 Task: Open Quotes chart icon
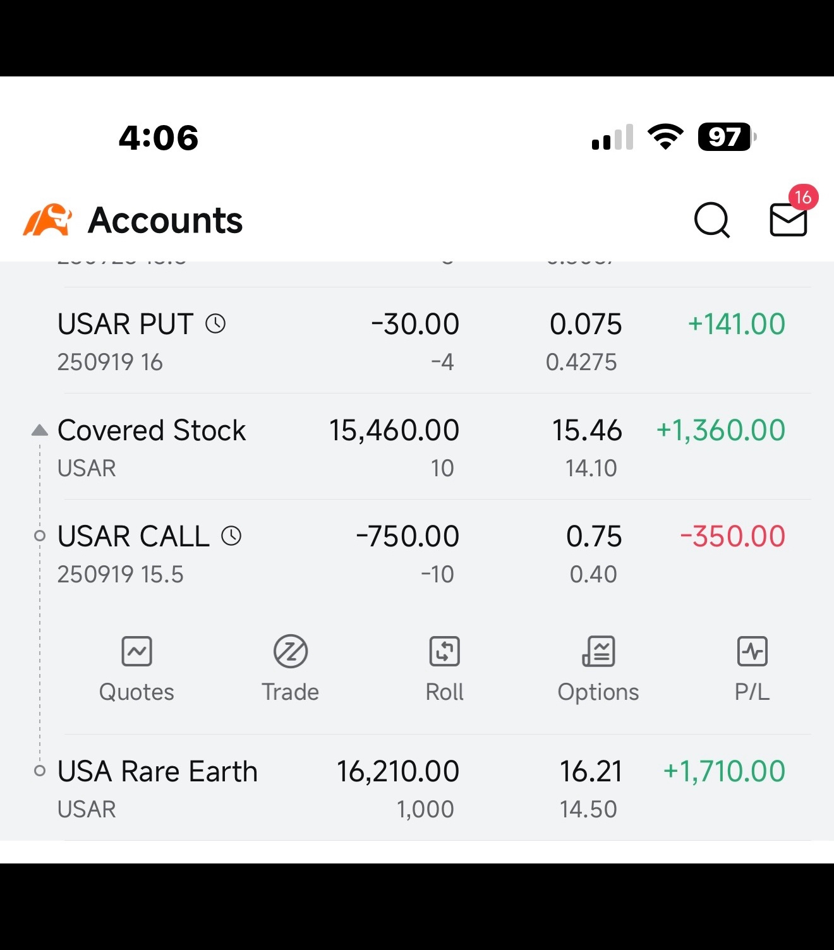[136, 651]
